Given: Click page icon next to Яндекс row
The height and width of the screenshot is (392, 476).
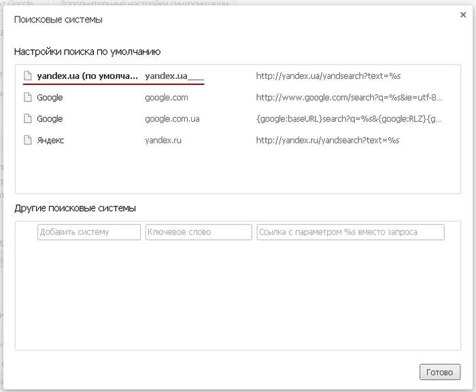Looking at the screenshot, I should click(x=28, y=140).
